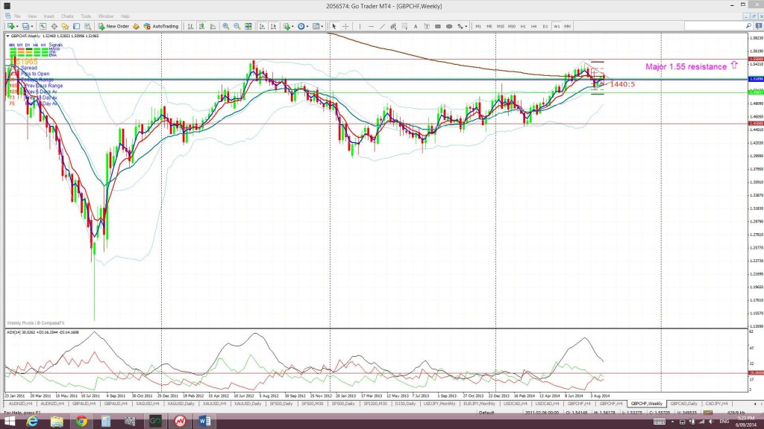The image size is (764, 429).
Task: Switch to the D1 timeframe
Action: (x=545, y=26)
